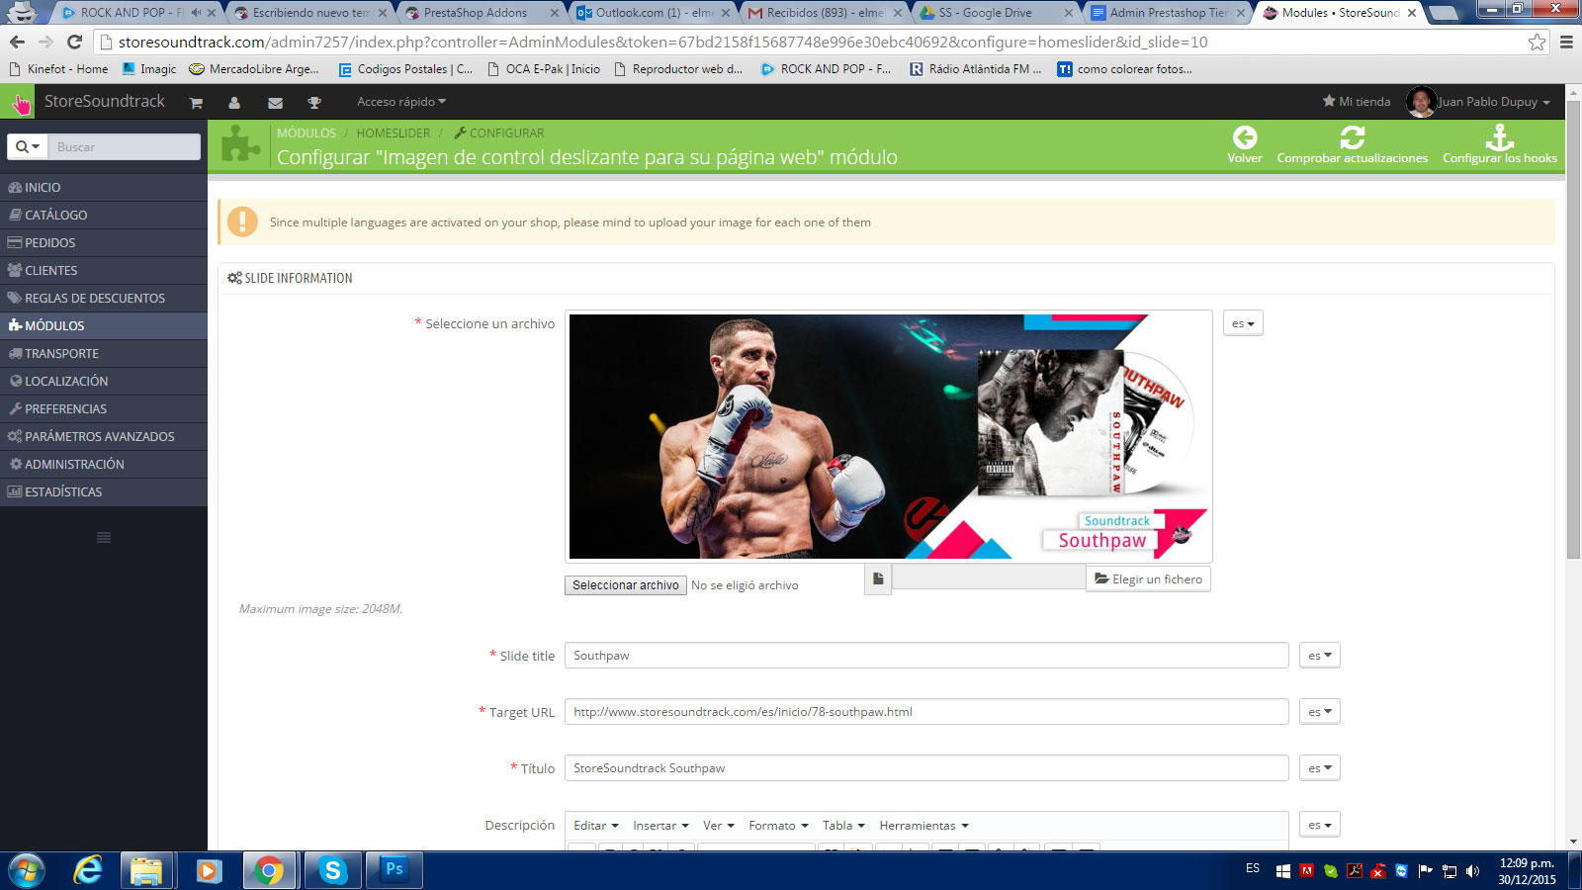Open the Juan Pablo Dupuy account dropdown
The height and width of the screenshot is (890, 1582).
(1494, 102)
